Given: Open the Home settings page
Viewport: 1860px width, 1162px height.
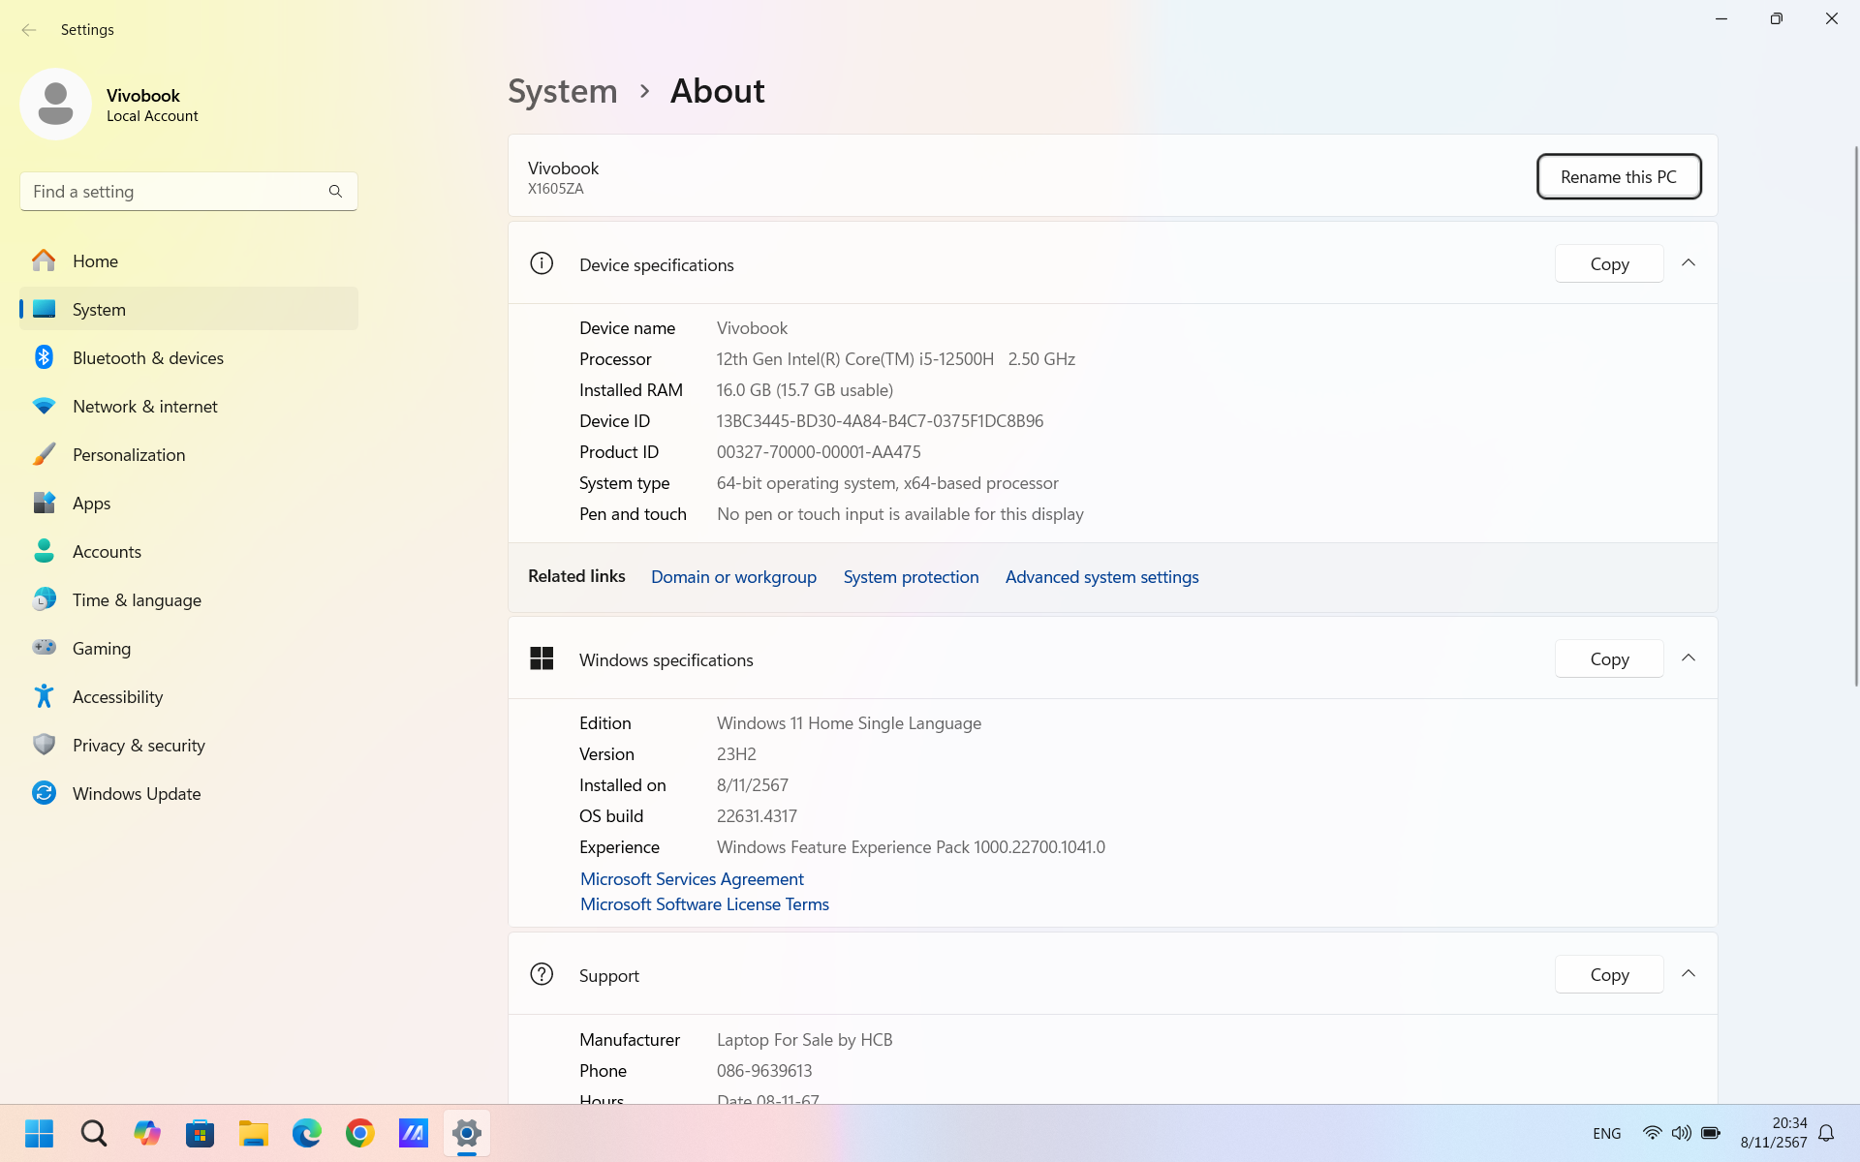Looking at the screenshot, I should 189,260.
